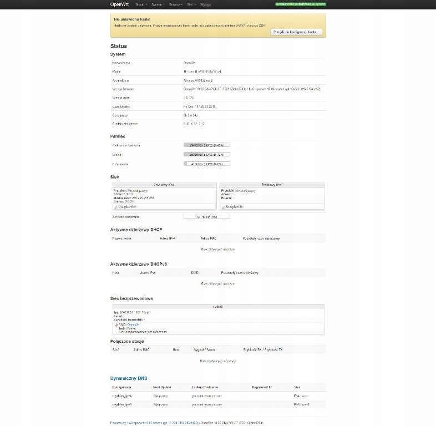Click the Buforowana memory progress bar
Image resolution: width=436 pixels, height=426 pixels.
coord(206,164)
